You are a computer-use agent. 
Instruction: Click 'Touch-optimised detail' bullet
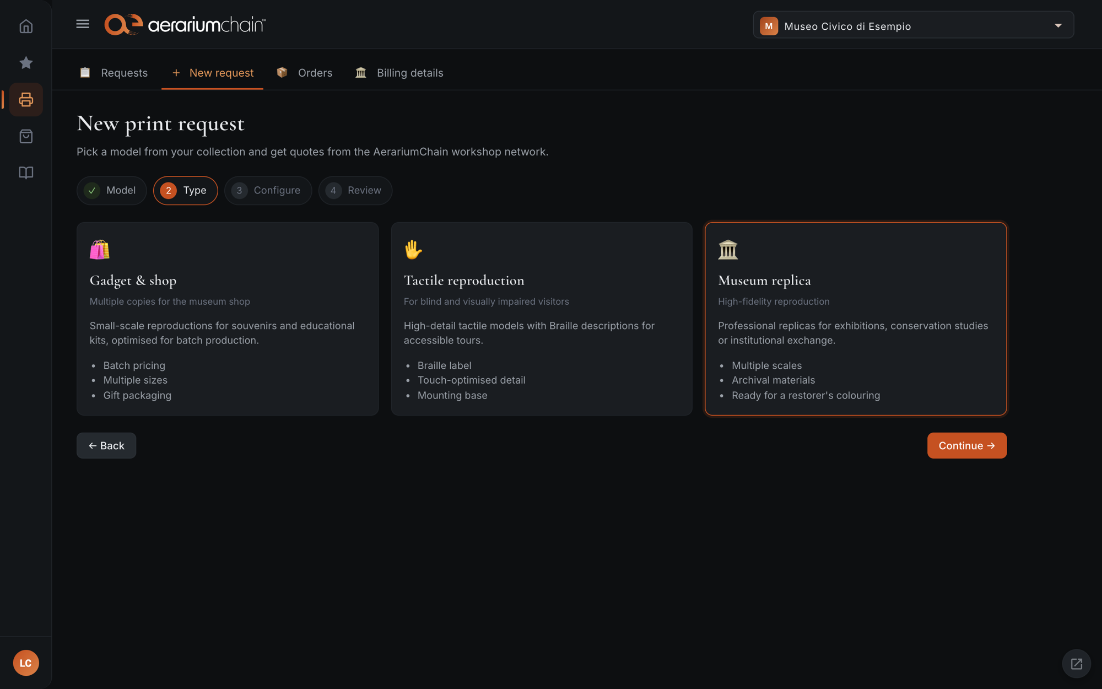[471, 380]
